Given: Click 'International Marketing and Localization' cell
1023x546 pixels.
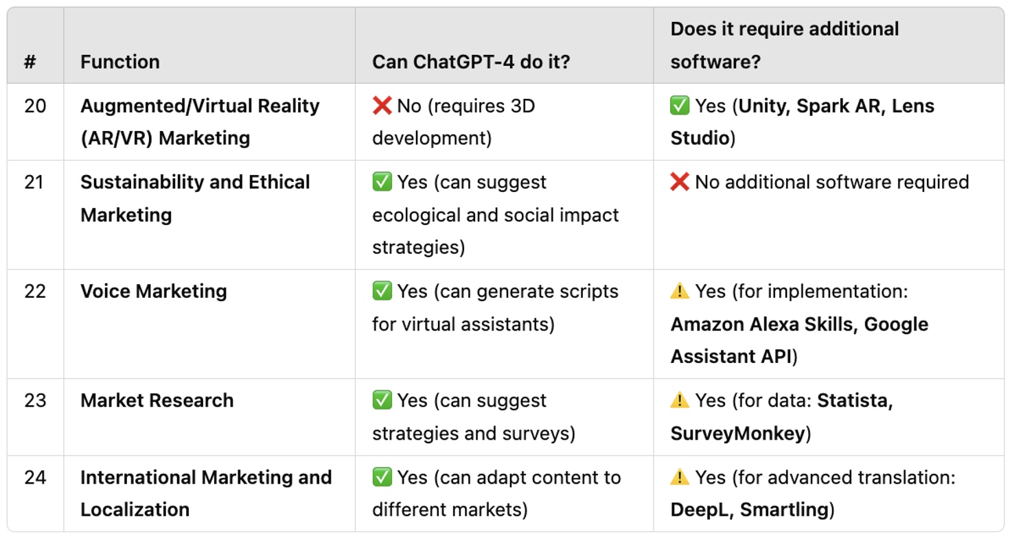Looking at the screenshot, I should (x=205, y=493).
